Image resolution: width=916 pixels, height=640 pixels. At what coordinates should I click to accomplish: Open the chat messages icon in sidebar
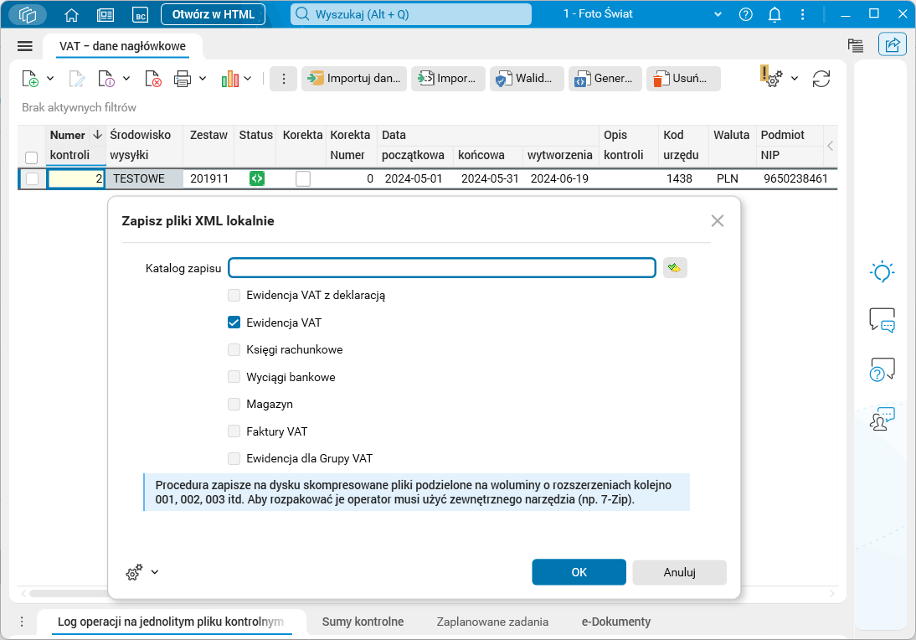tap(882, 320)
